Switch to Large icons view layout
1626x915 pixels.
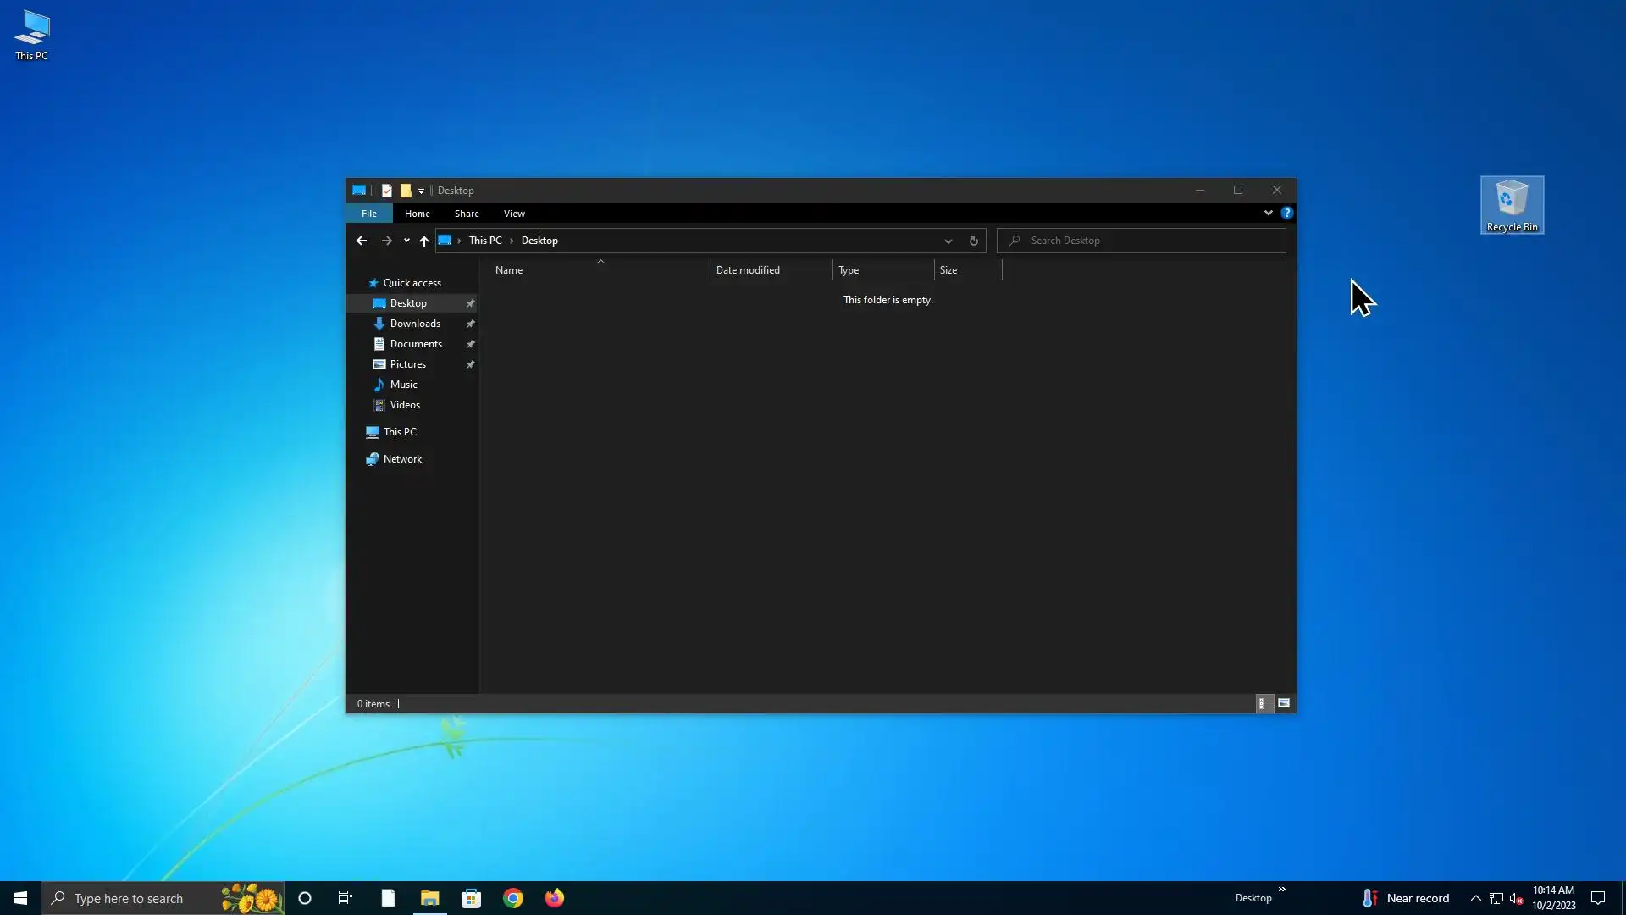point(1284,704)
